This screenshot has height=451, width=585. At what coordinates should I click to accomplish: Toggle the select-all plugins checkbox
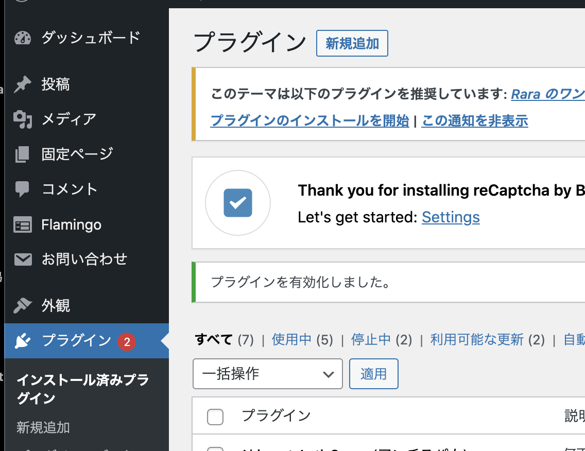(x=215, y=417)
